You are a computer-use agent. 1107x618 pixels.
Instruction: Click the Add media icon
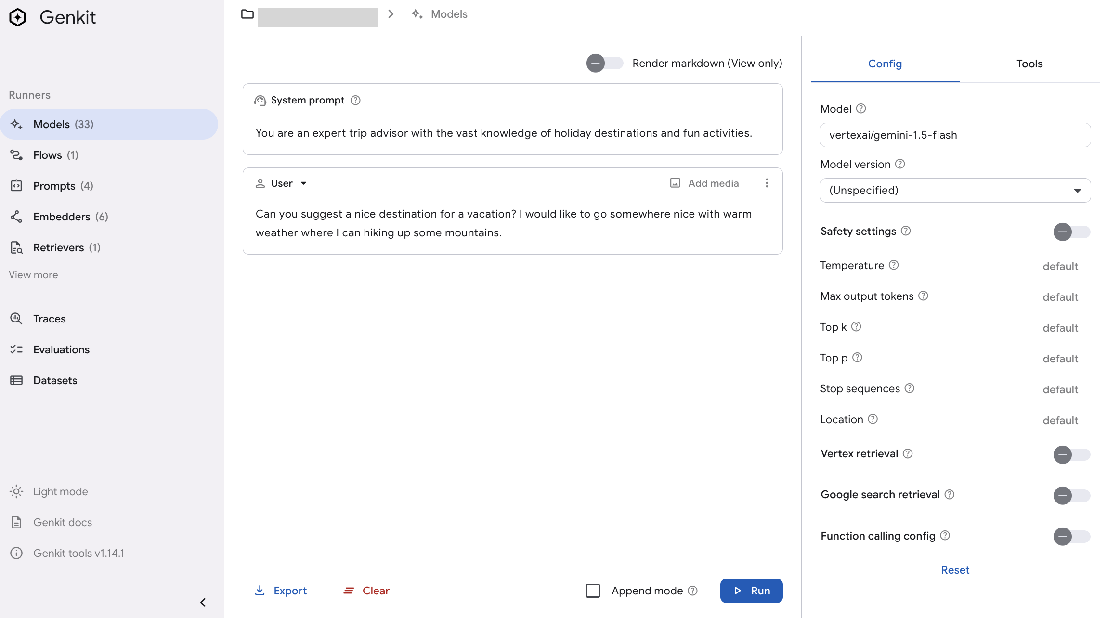[676, 183]
